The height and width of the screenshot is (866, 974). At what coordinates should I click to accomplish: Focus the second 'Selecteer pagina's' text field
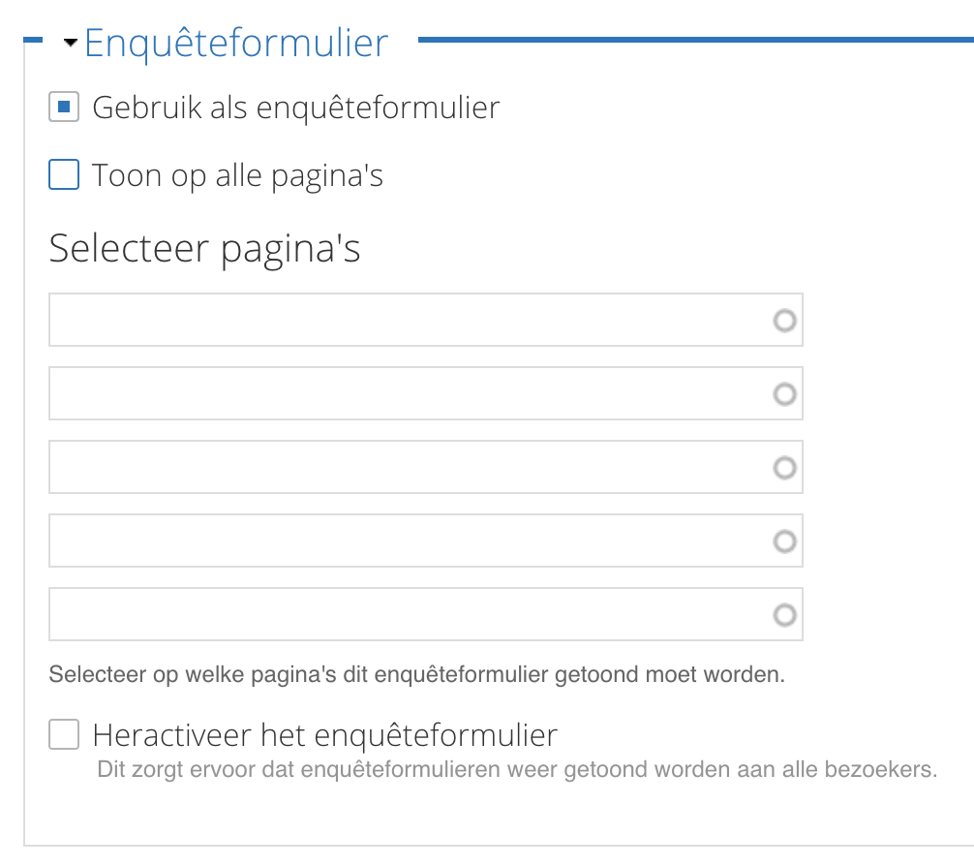(x=407, y=394)
